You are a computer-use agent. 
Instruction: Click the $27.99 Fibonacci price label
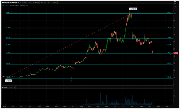click(x=169, y=63)
